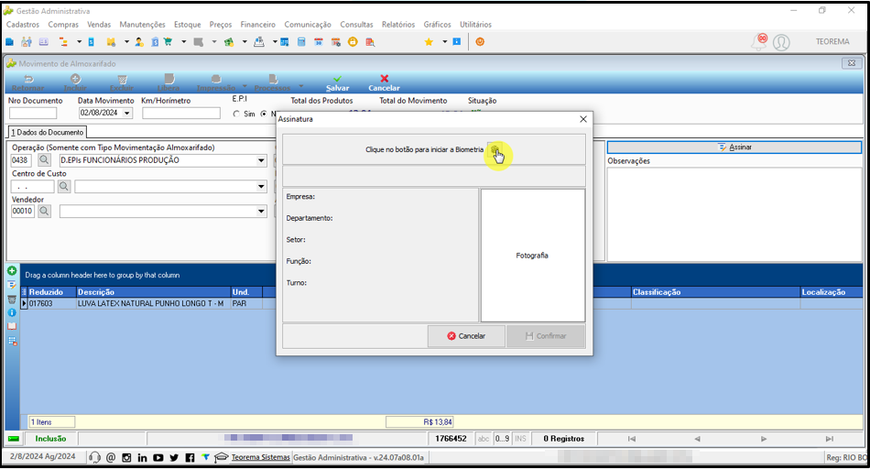Click the @ email icon in status bar
This screenshot has height=469, width=870.
[111, 457]
